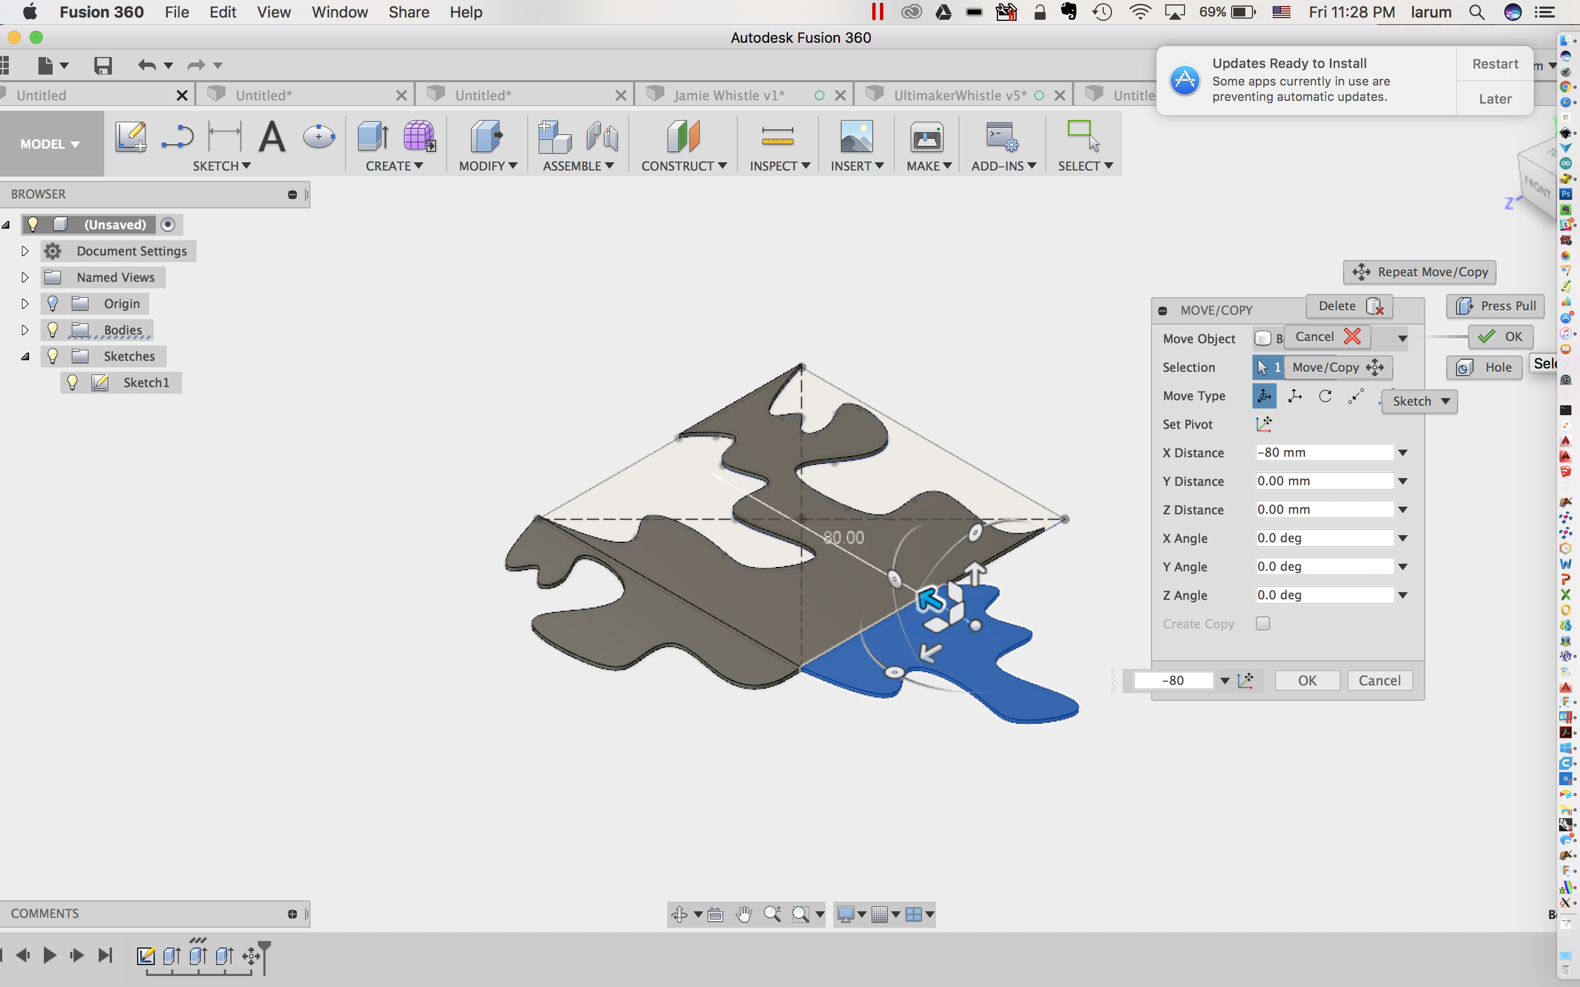
Task: Open the Create Form tool icon
Action: pyautogui.click(x=419, y=137)
